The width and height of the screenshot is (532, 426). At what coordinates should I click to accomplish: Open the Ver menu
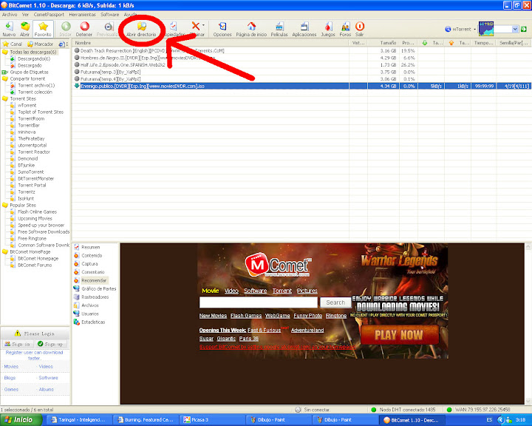(x=25, y=15)
